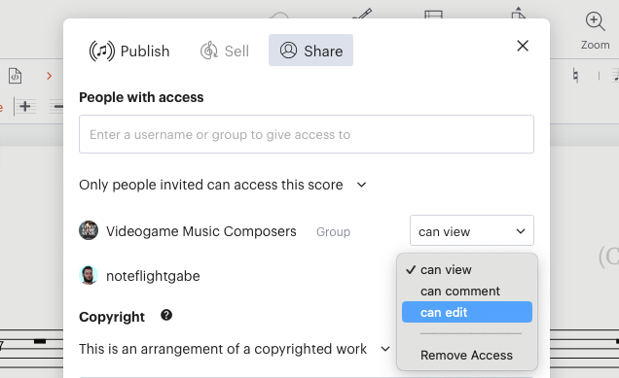
Task: Click the 'Group' label
Action: click(x=333, y=232)
